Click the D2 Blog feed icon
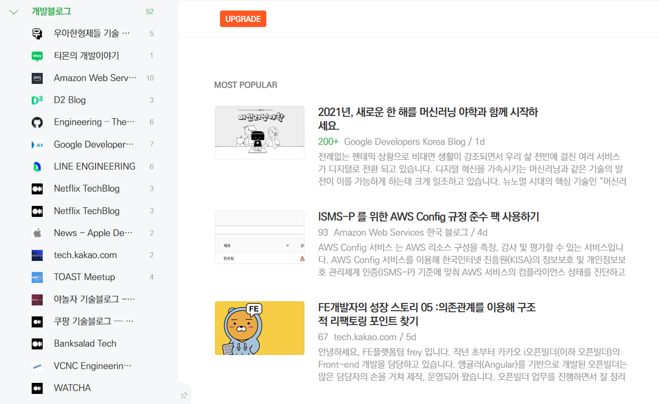The width and height of the screenshot is (659, 404). pos(37,100)
